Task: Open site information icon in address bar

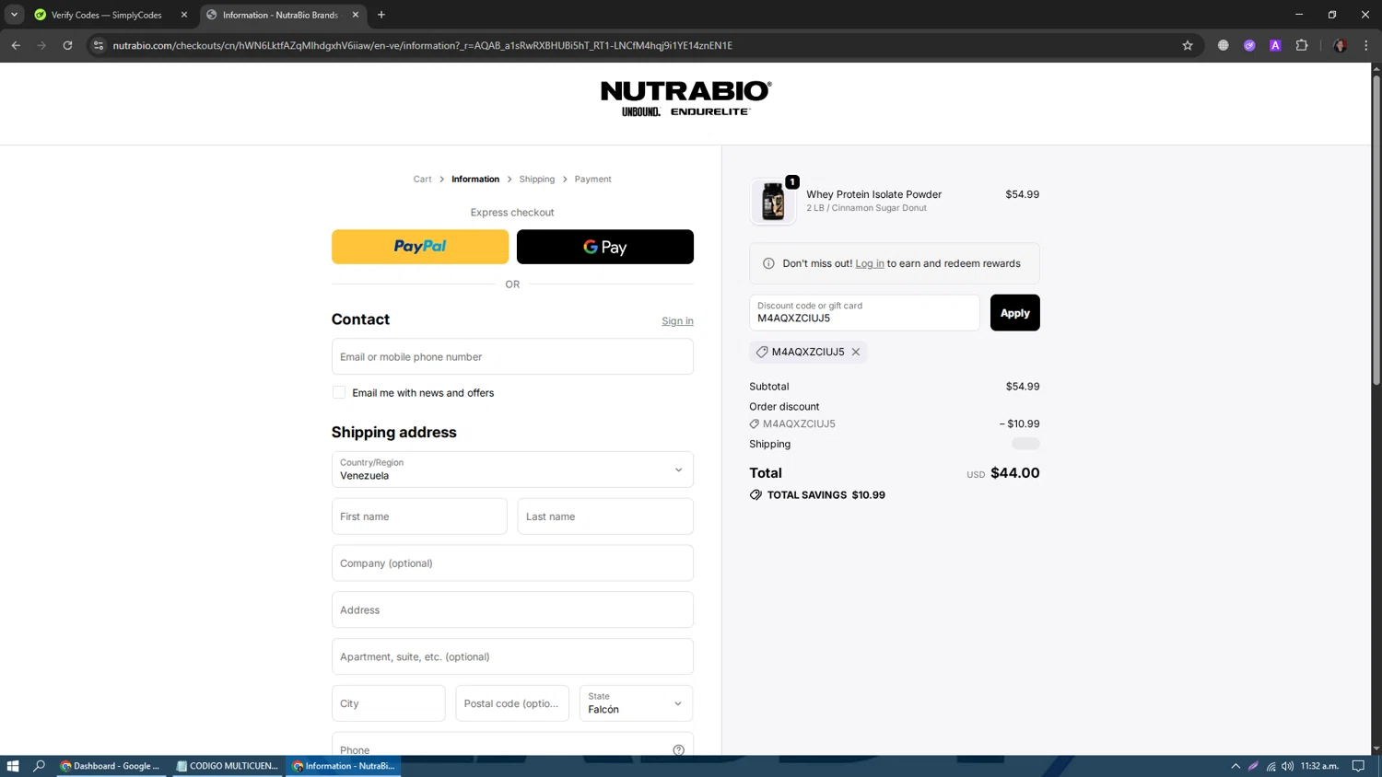Action: coord(99,45)
